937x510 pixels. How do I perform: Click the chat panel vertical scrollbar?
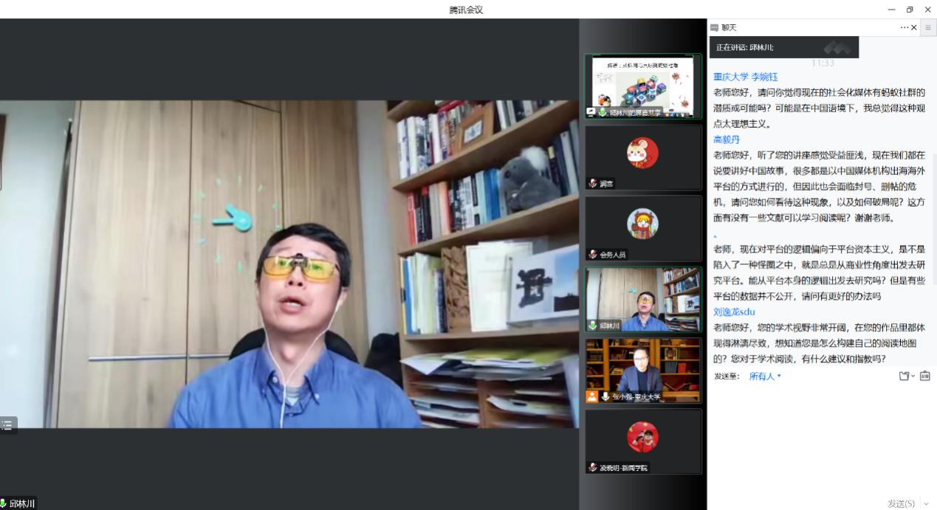tap(934, 221)
